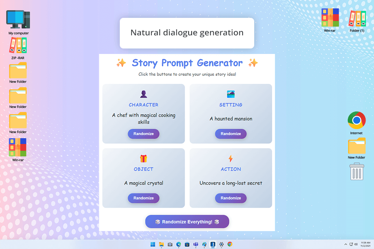Viewport: 374px width, 249px height.
Task: Open File Explorer from the taskbar
Action: tap(161, 245)
